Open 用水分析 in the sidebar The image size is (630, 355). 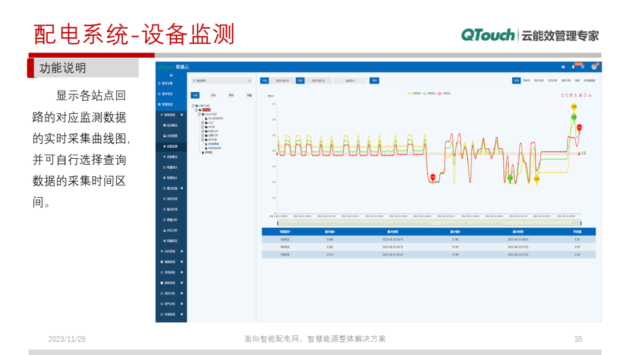coord(171,294)
